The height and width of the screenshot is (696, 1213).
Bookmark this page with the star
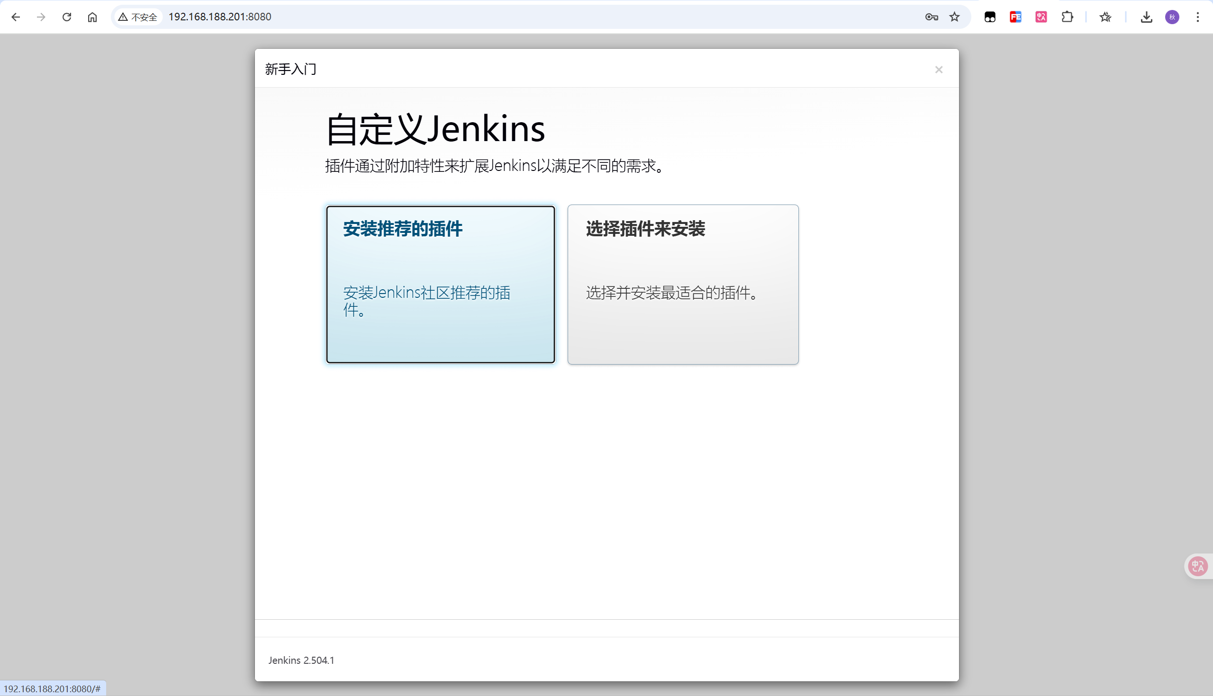tap(954, 17)
